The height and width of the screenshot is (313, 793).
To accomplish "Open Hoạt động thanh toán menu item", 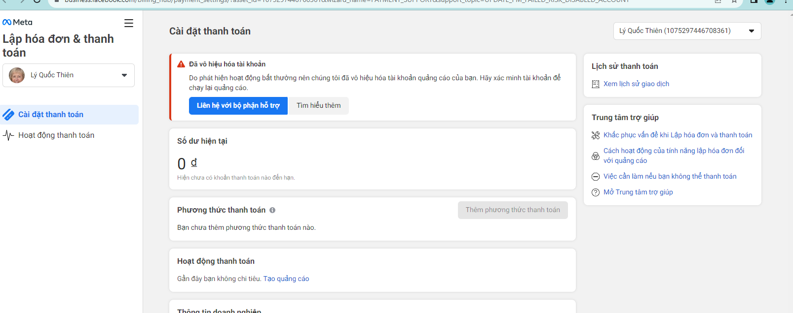I will click(x=69, y=135).
